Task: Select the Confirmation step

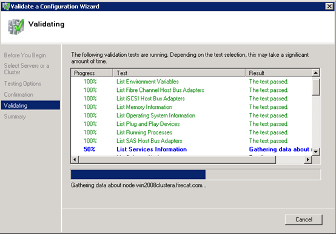Action: (x=19, y=94)
